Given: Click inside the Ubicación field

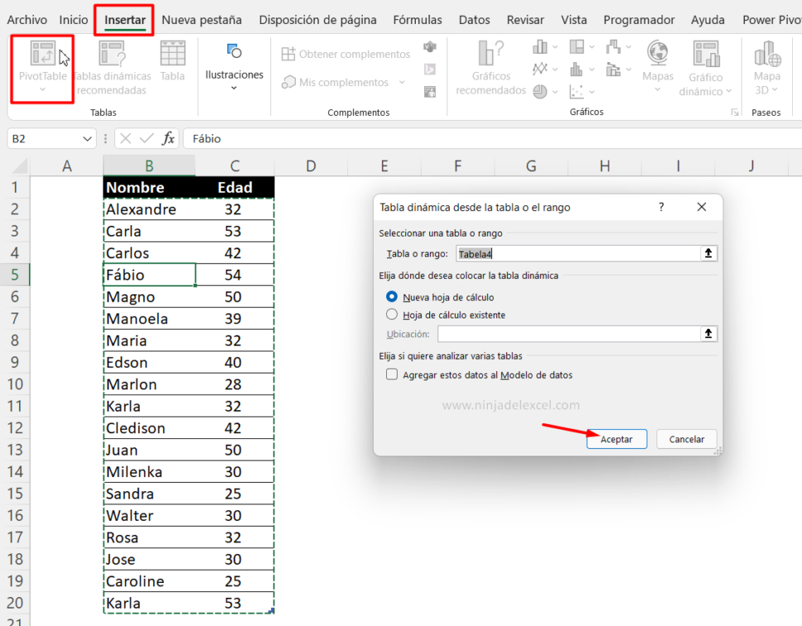Looking at the screenshot, I should [570, 334].
